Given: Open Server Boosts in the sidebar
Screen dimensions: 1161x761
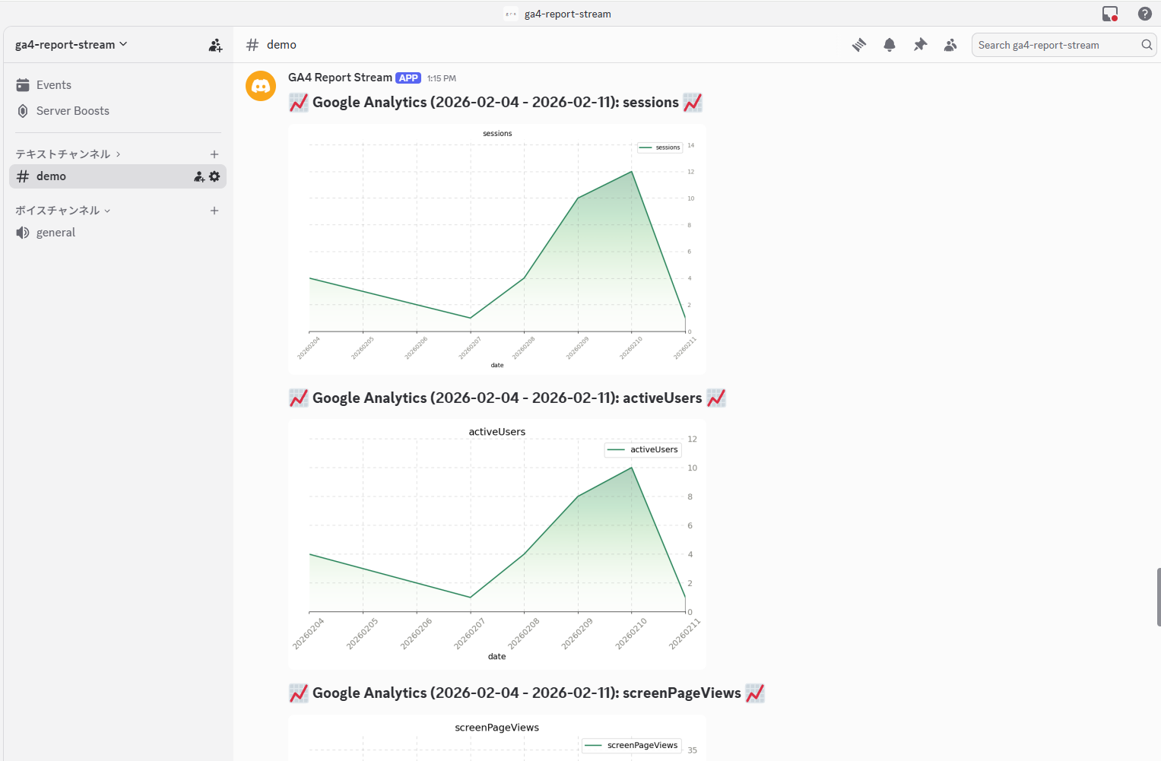Looking at the screenshot, I should click(118, 111).
